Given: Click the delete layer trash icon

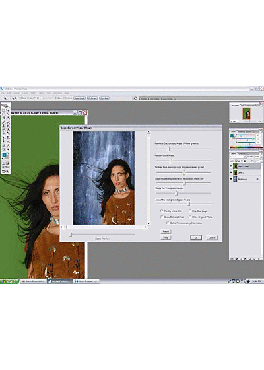Looking at the screenshot, I should tap(259, 259).
